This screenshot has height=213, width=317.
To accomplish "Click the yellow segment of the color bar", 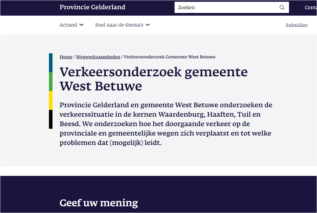I will [51, 100].
